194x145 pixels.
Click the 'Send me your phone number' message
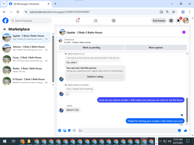coord(141,100)
